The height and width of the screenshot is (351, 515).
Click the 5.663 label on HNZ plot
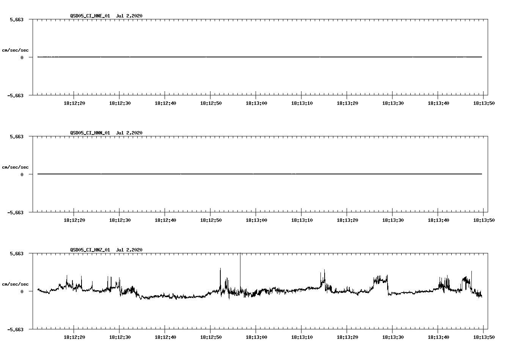[x=17, y=253]
